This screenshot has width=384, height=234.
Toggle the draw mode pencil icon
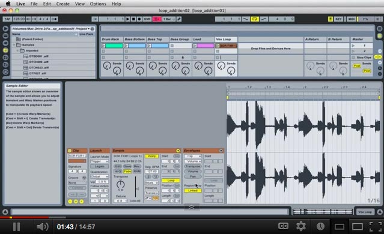click(x=179, y=19)
